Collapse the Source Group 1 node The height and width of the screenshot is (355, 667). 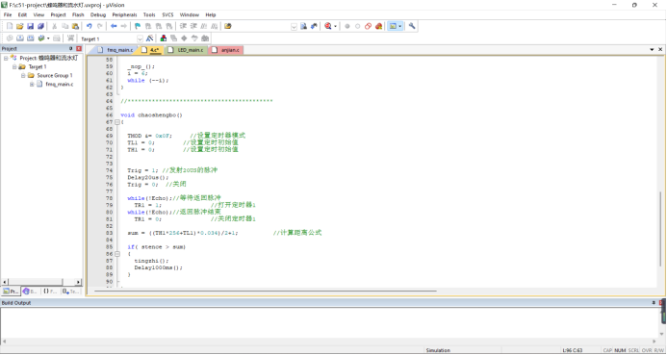tap(23, 76)
